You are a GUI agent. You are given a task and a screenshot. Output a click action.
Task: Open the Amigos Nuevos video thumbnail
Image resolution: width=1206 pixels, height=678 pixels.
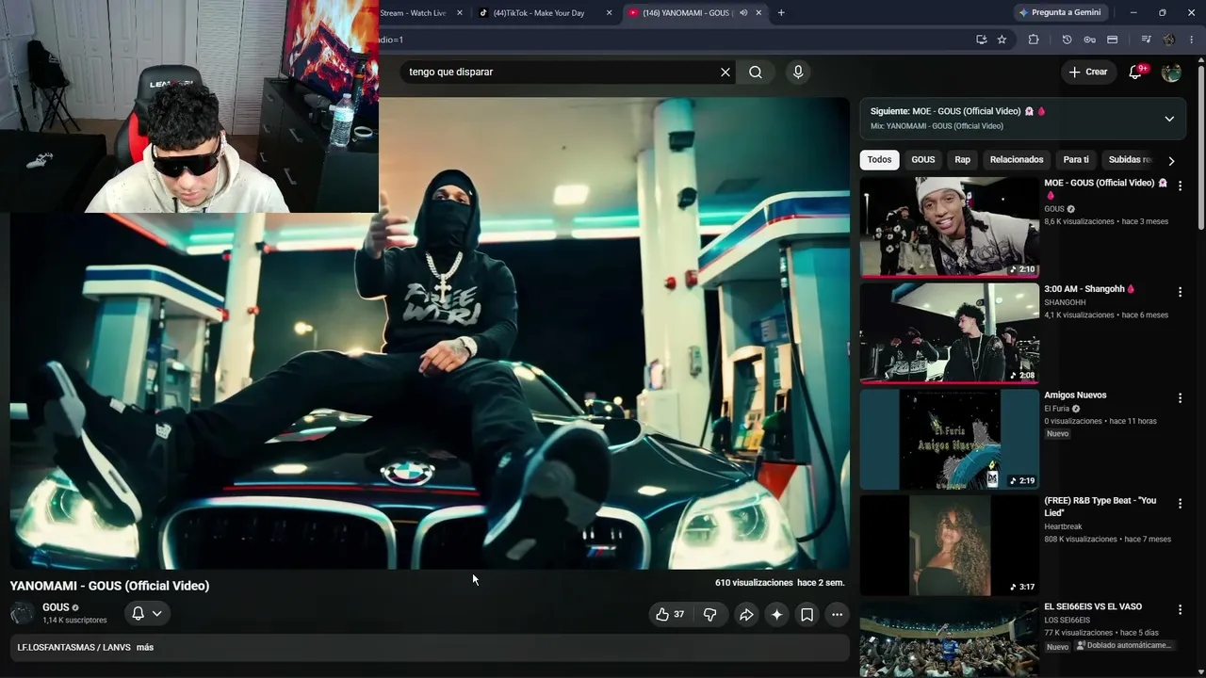pyautogui.click(x=950, y=439)
